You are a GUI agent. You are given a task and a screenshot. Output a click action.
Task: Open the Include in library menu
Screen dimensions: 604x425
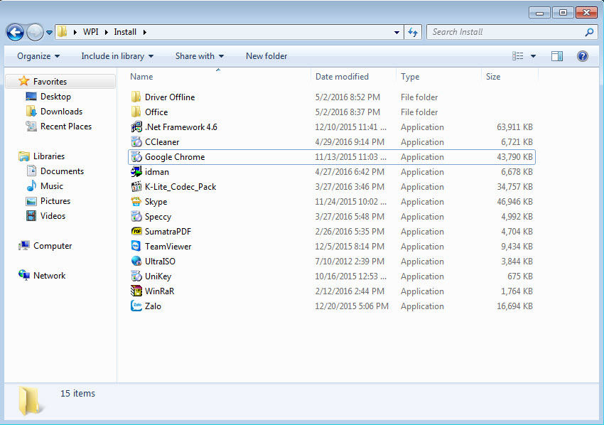click(116, 55)
